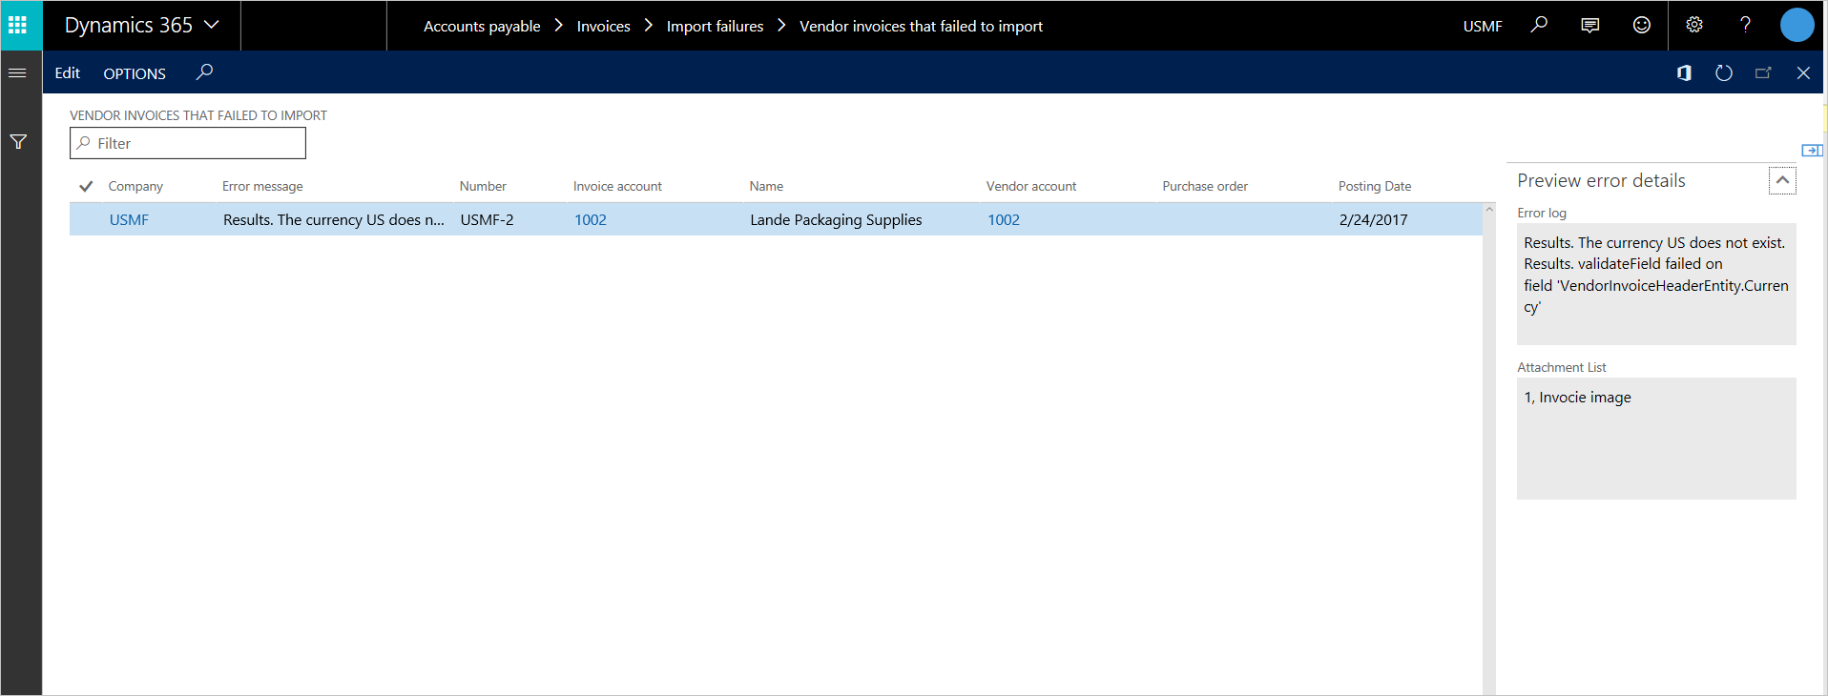The width and height of the screenshot is (1828, 696).
Task: Click the grid scrollbar up arrow
Action: click(1489, 210)
